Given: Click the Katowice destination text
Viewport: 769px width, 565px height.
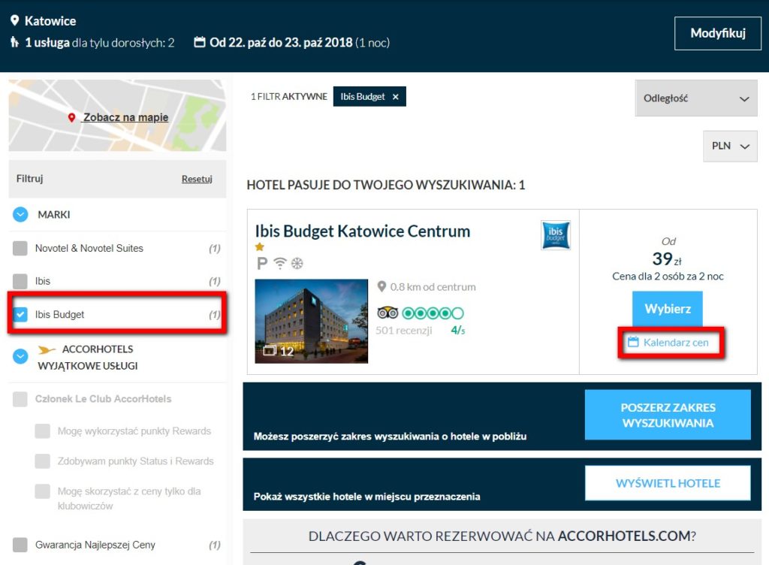Looking at the screenshot, I should click(x=50, y=21).
